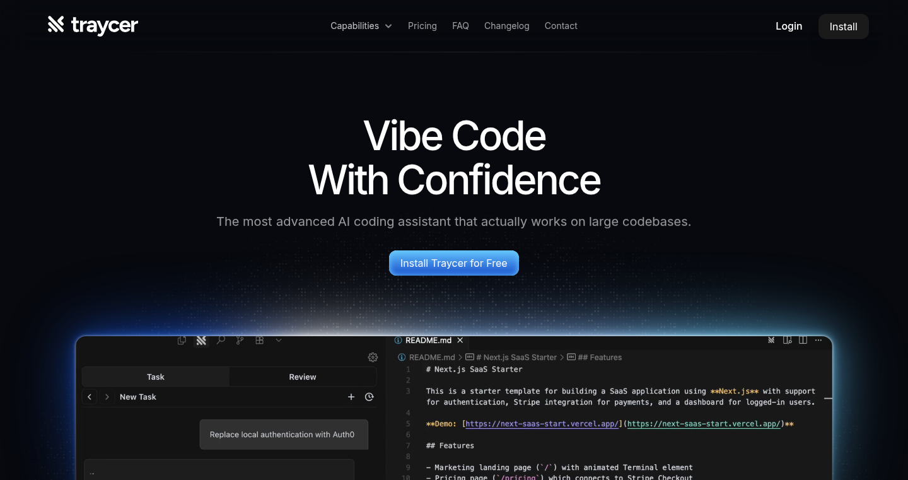Click Traycer icon in editor title bar
Image resolution: width=908 pixels, height=480 pixels.
771,340
